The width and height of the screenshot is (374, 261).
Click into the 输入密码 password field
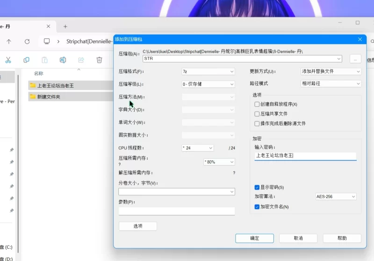[x=305, y=156]
